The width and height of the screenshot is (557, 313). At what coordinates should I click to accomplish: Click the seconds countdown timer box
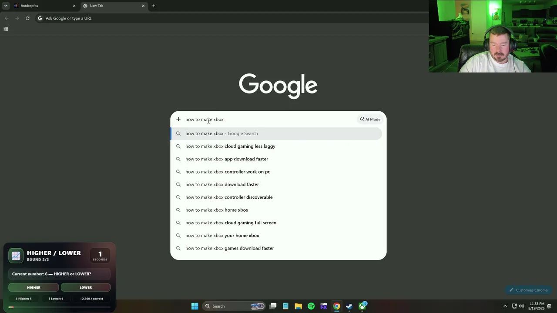pyautogui.click(x=100, y=256)
